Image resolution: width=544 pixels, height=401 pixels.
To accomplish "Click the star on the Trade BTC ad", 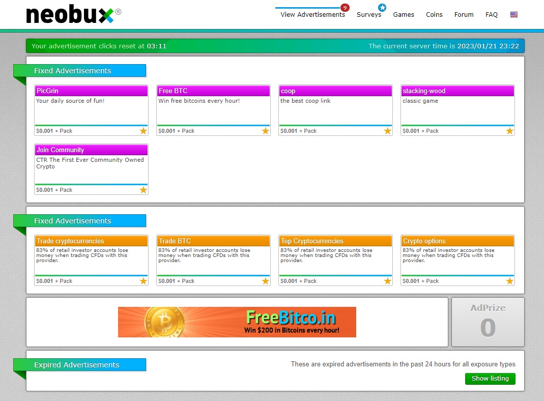I will (266, 281).
